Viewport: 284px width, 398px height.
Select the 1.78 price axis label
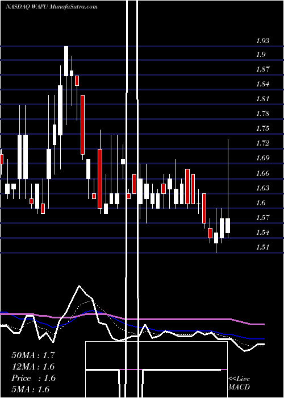pos(262,114)
